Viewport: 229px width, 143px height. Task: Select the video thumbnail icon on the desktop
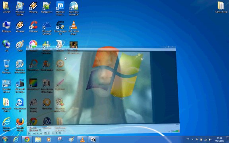(x=74, y=44)
